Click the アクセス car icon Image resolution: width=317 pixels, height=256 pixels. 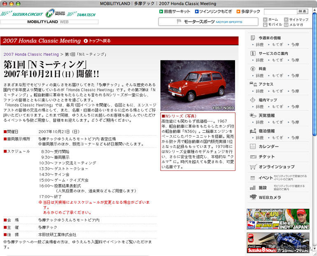253,84
